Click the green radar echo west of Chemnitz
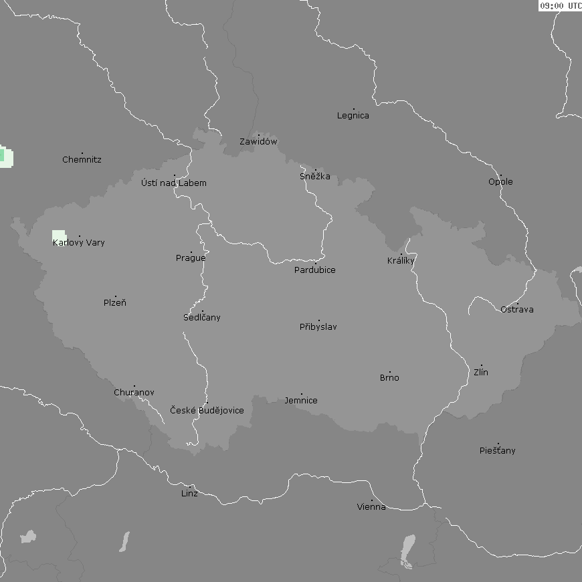Image resolution: width=582 pixels, height=582 pixels. coord(5,157)
